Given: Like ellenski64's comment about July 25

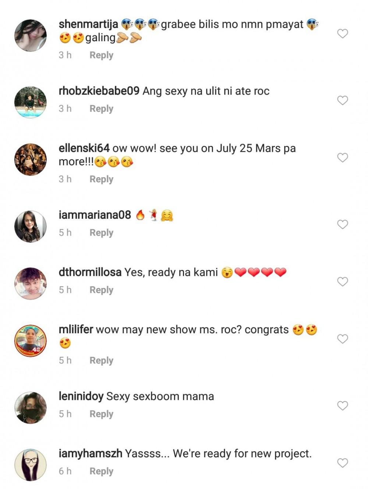Looking at the screenshot, I should [x=343, y=158].
